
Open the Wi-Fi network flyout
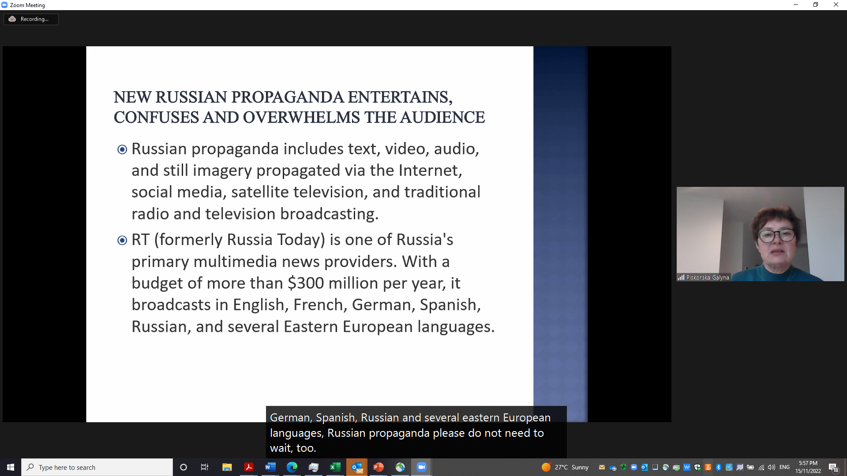click(761, 467)
